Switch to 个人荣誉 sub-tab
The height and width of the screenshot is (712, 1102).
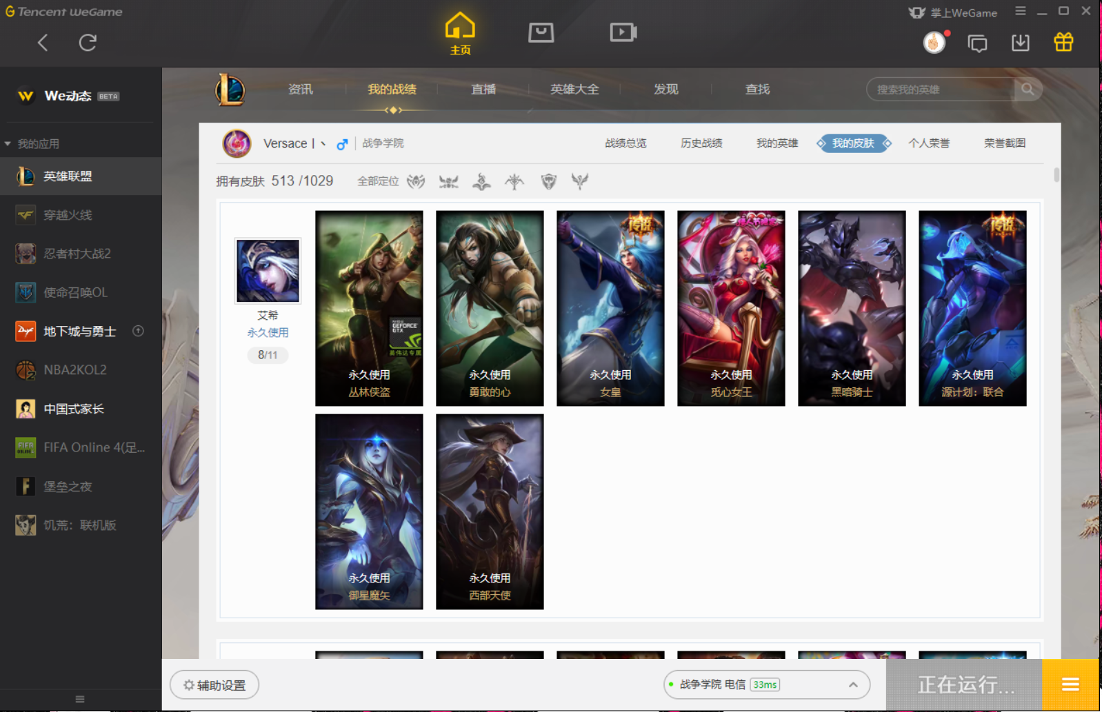[x=929, y=143]
